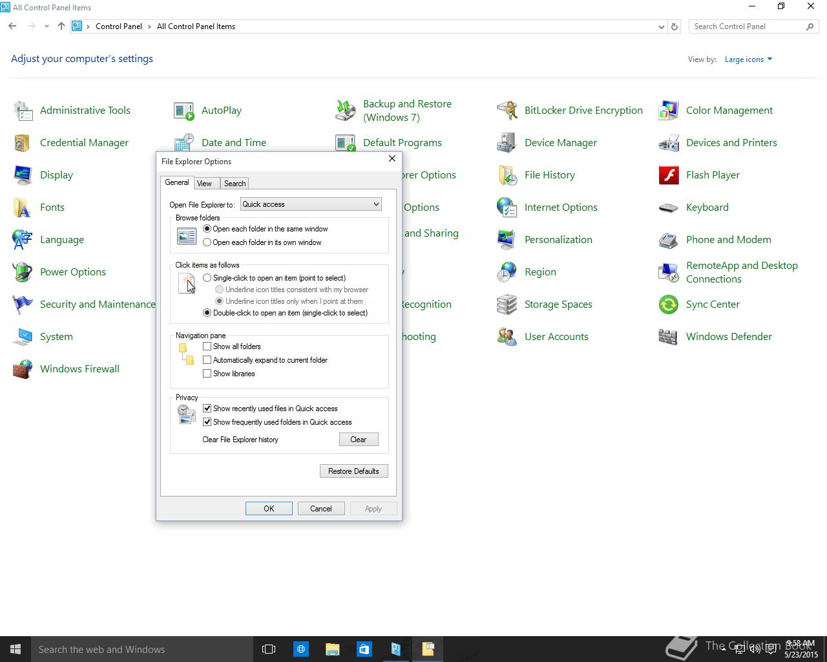
Task: Open the Keyboard icon
Action: tap(669, 208)
